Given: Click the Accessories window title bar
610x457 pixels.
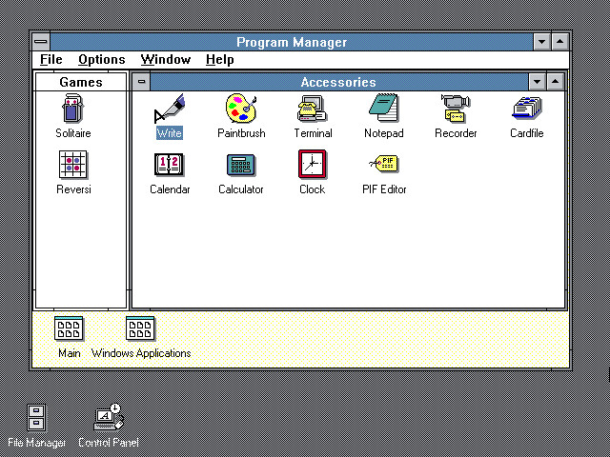Looking at the screenshot, I should coord(339,82).
